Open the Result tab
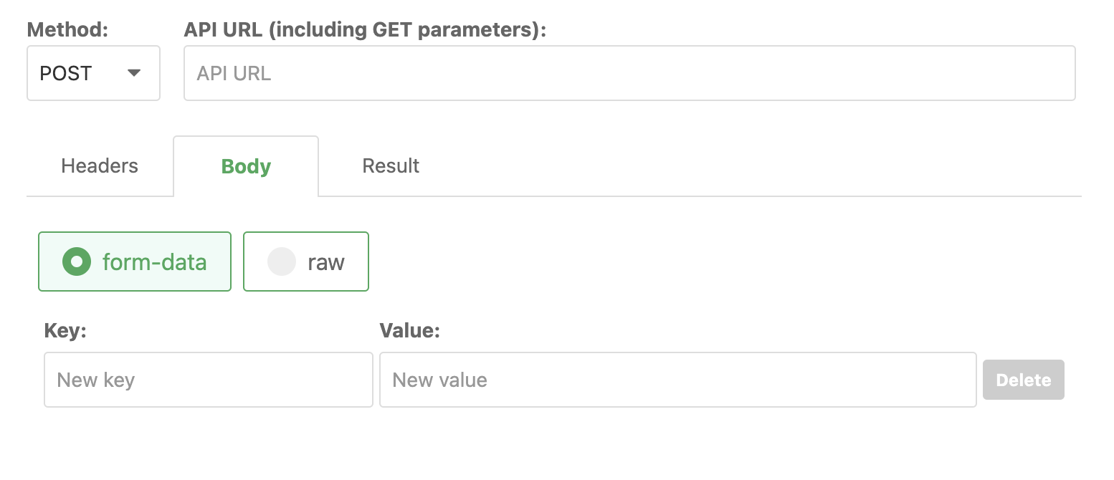 pos(391,166)
